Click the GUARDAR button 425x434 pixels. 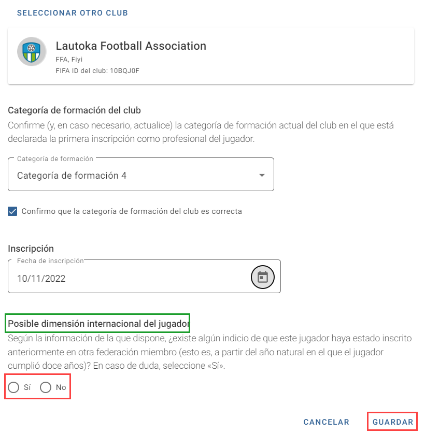392,422
